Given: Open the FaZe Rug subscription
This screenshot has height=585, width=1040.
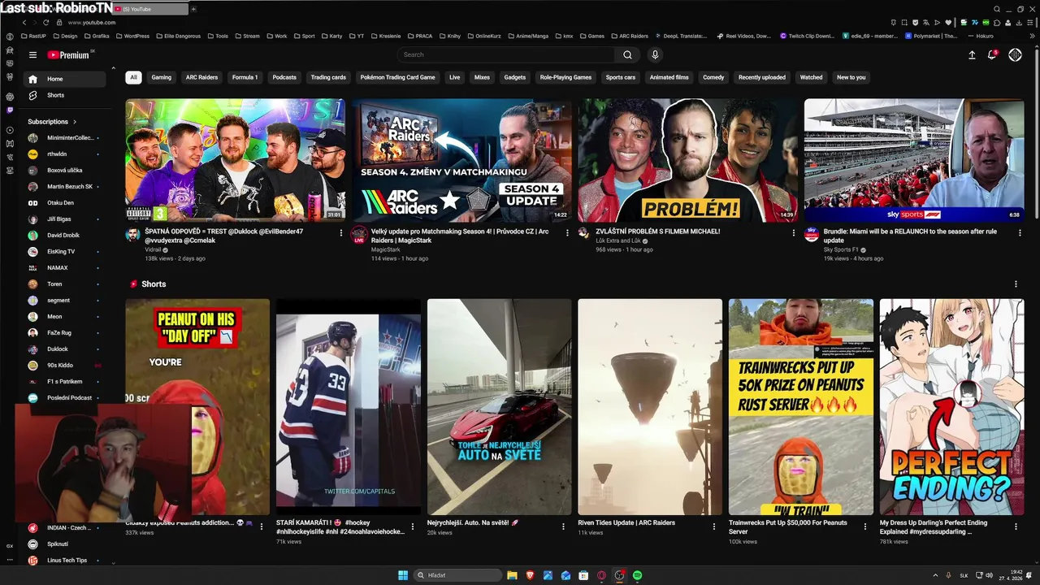Looking at the screenshot, I should [x=65, y=333].
